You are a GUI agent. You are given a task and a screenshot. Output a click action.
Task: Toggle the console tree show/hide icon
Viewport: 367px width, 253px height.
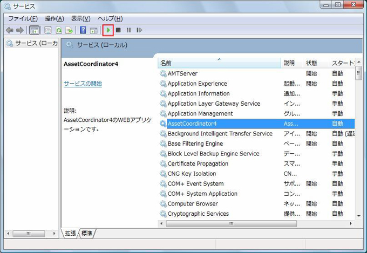[34, 30]
